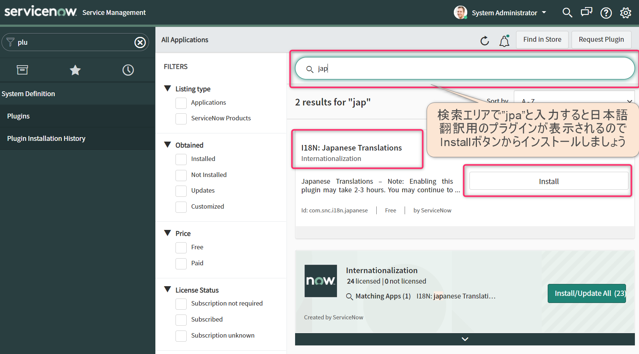Select Plugin Installation History

click(x=46, y=138)
